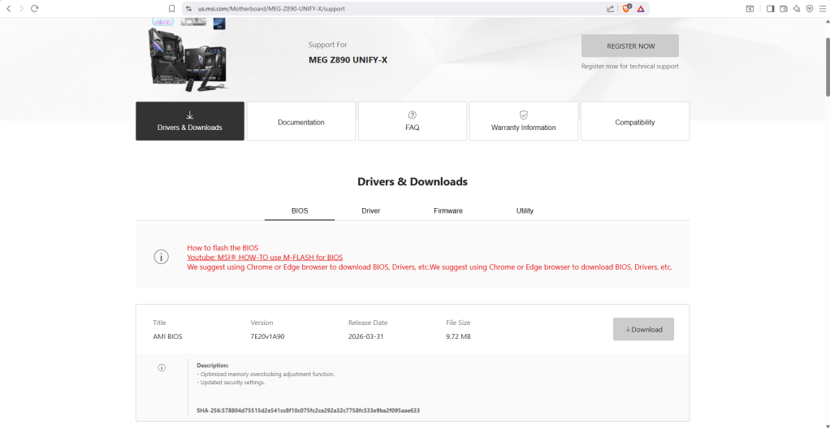
Task: Go back using browser back arrow
Action: tap(8, 8)
